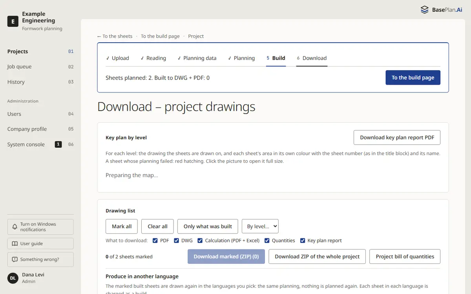Click the What to download: label
The image size is (471, 294).
tap(126, 241)
